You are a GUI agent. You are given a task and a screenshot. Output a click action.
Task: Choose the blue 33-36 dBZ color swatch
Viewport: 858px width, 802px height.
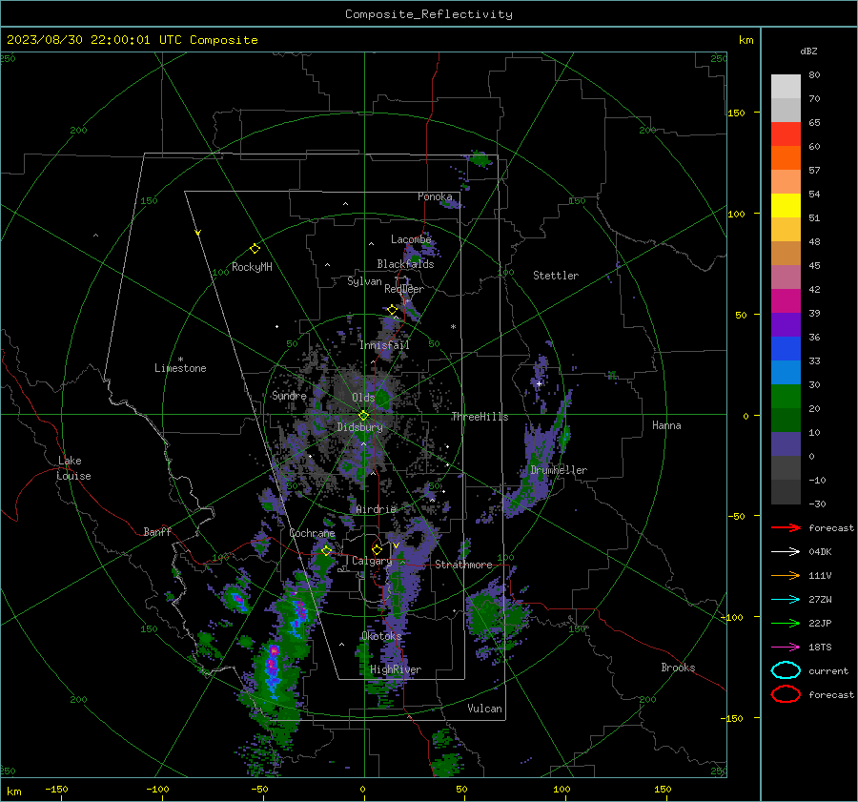click(786, 349)
